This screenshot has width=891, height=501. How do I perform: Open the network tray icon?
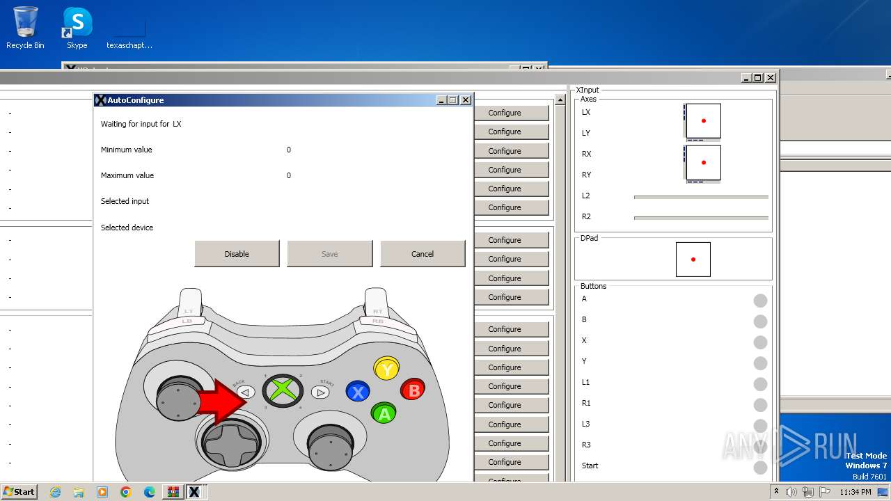807,492
